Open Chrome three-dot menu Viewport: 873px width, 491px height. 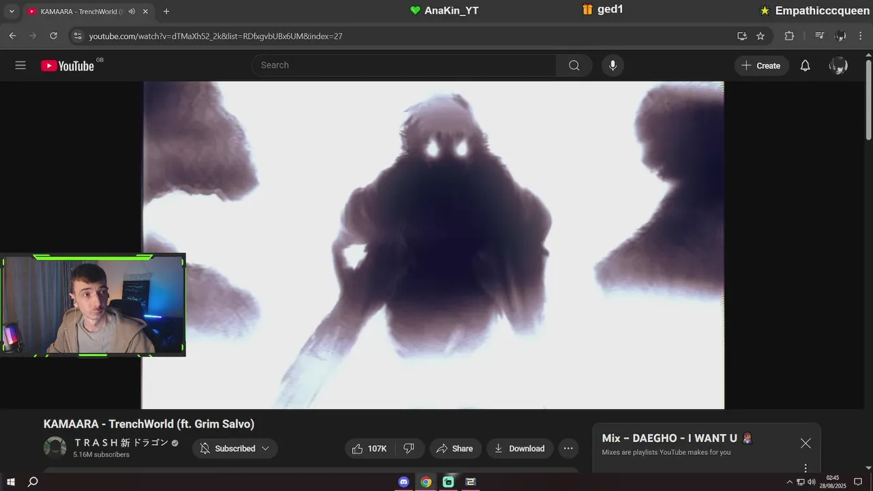click(x=861, y=35)
